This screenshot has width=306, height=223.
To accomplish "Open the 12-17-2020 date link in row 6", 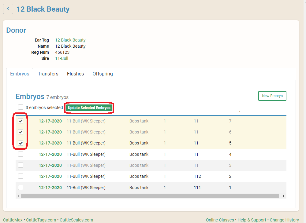I will [50, 132].
